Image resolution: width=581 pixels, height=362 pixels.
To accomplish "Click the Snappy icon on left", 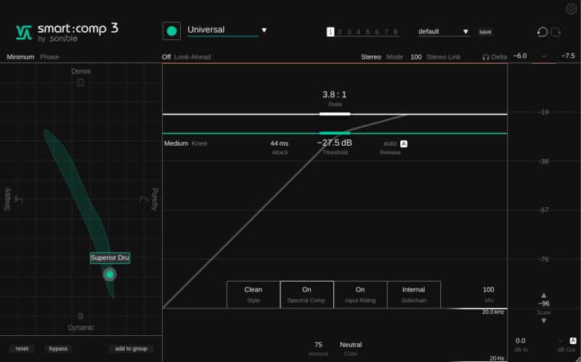I will point(19,199).
